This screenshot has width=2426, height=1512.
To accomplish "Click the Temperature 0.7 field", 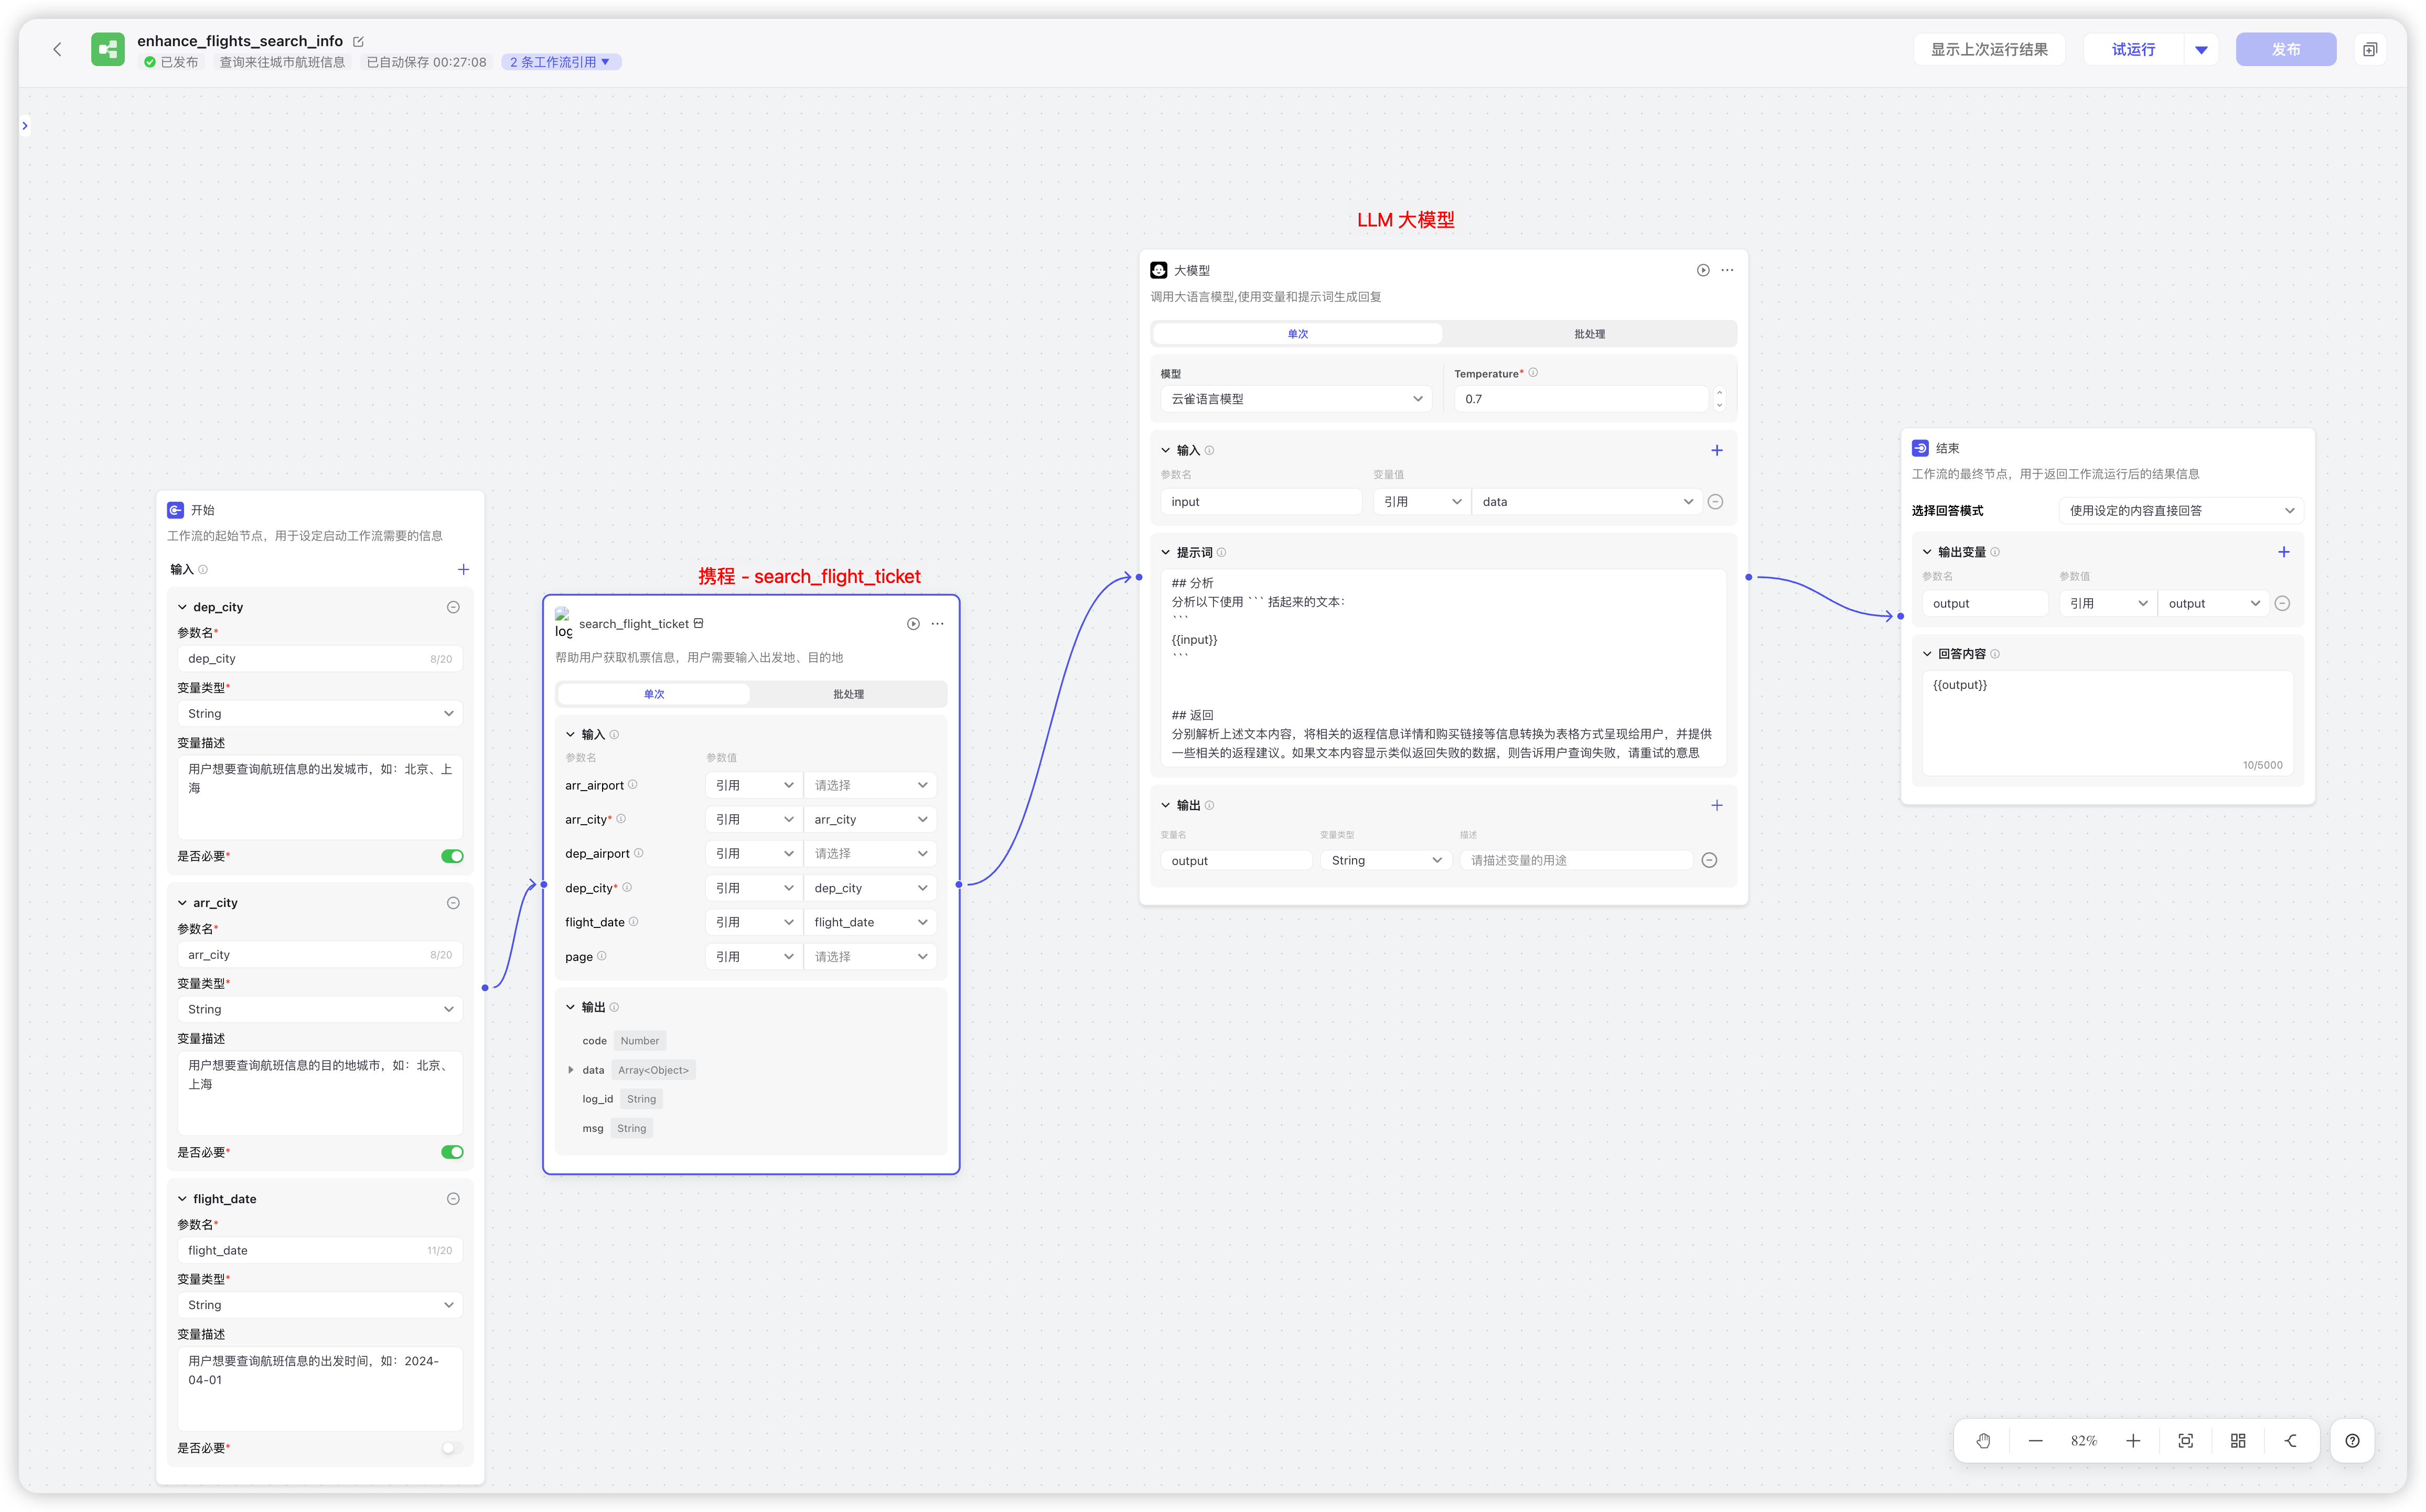I will click(x=1582, y=399).
